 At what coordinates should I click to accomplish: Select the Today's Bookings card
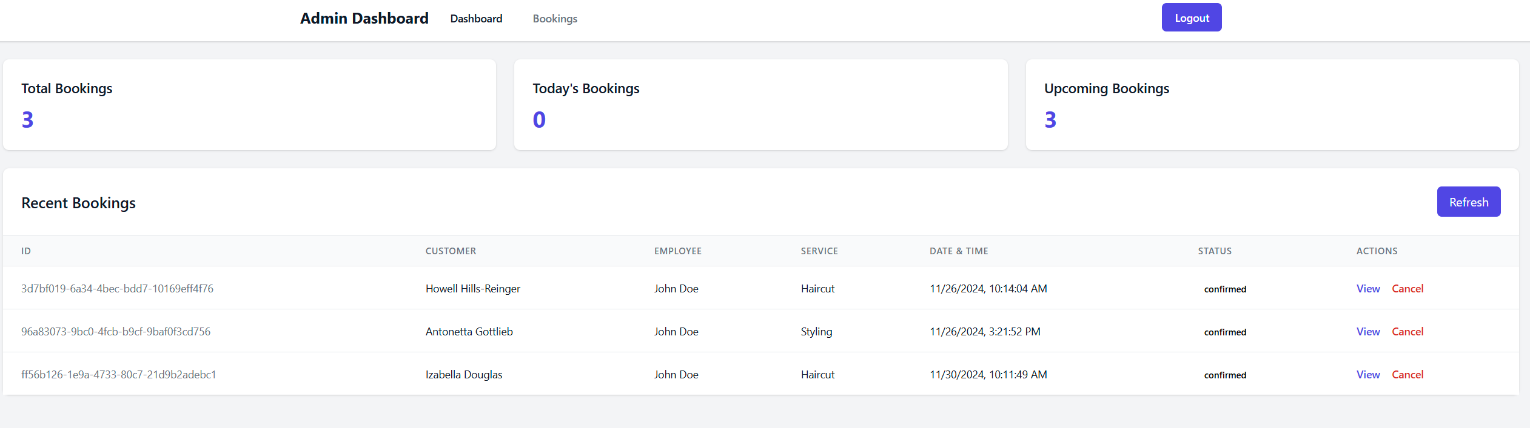[760, 105]
